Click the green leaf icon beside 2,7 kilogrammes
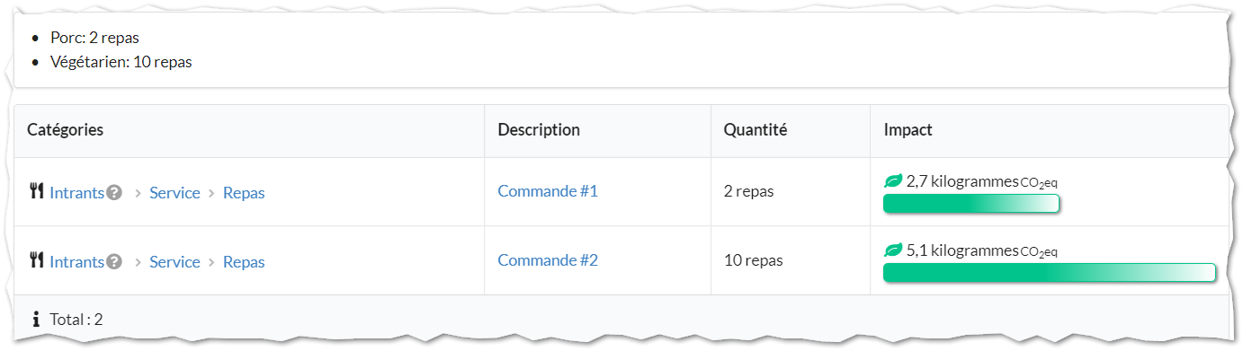The image size is (1243, 351). (x=893, y=181)
